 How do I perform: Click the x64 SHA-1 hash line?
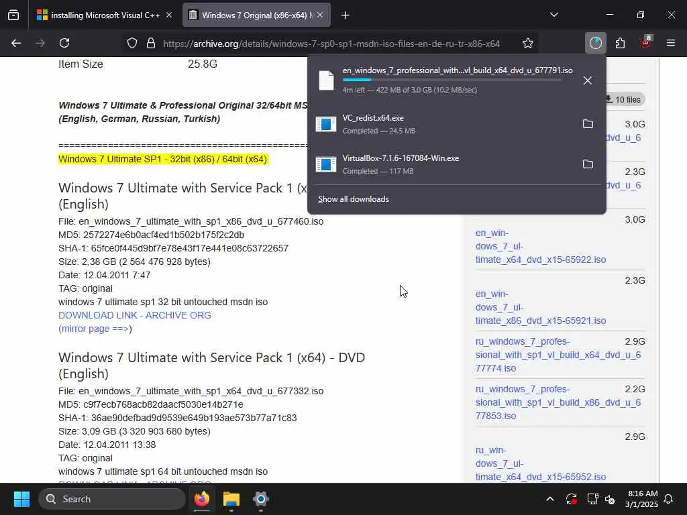pos(177,418)
